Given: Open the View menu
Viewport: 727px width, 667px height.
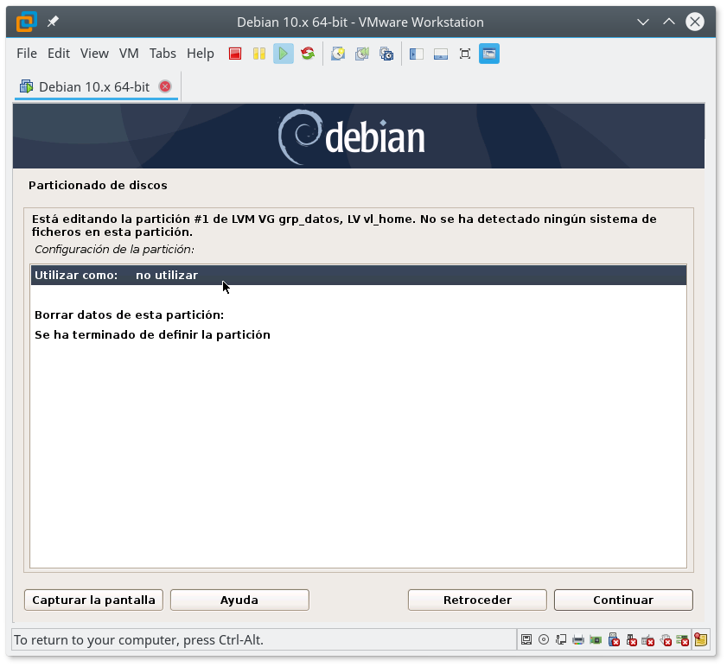Looking at the screenshot, I should [x=94, y=54].
